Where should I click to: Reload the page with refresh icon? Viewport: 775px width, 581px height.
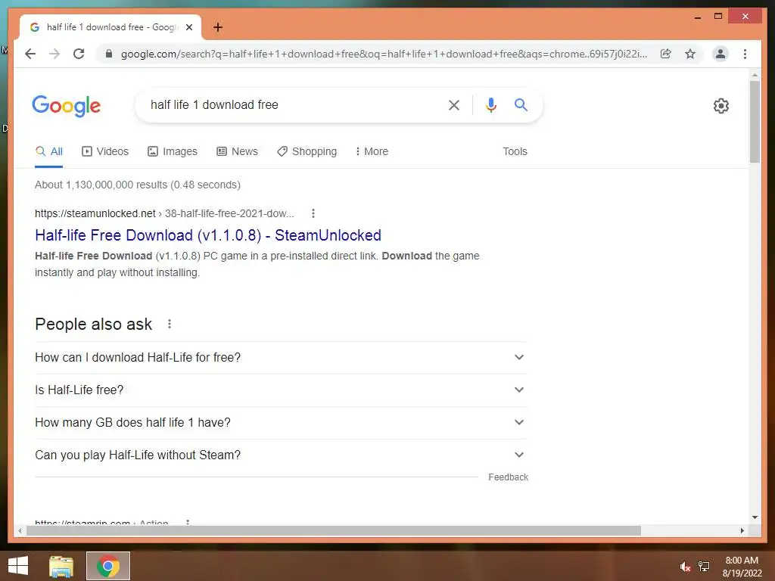[79, 54]
